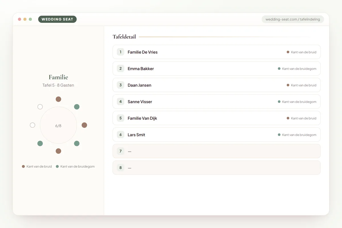Click the Kant van de bruid legend label
Viewport: 342px width, 228px height.
tap(39, 166)
